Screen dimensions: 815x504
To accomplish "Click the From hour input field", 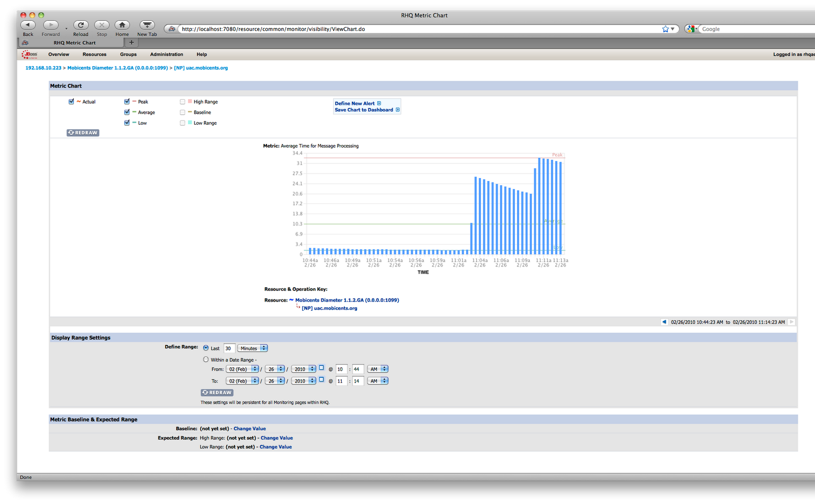I will coord(341,369).
